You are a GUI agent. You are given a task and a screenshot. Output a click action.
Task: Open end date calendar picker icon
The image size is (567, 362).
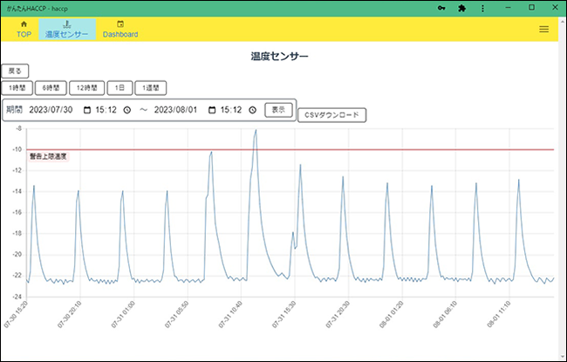coord(210,111)
